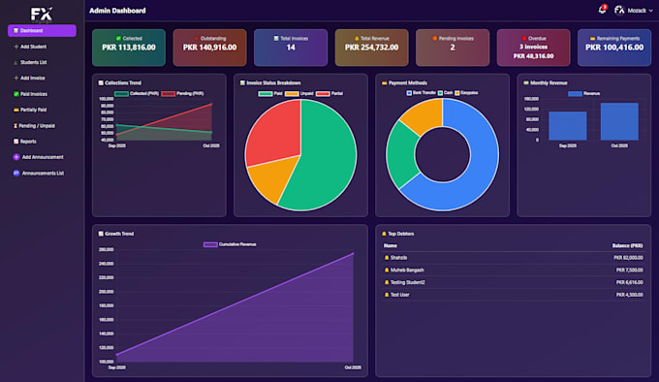This screenshot has height=382, width=659.
Task: Click the green check icon beside Paid Invoices
Action: 16,94
